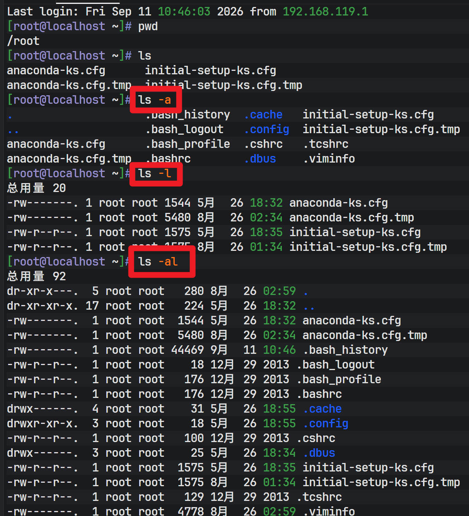
Task: Click '.config' in the ls -a output
Action: pos(267,129)
